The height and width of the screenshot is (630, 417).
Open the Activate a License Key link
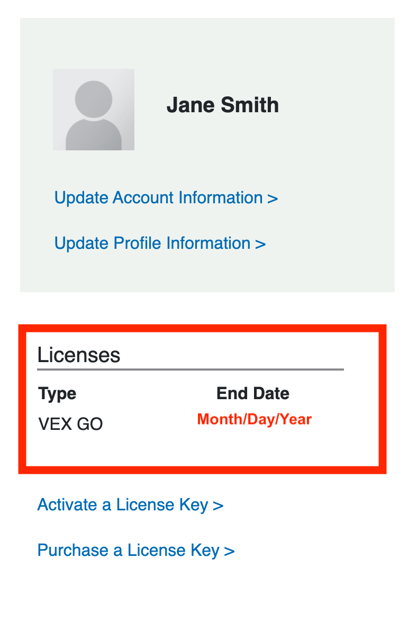pyautogui.click(x=130, y=505)
